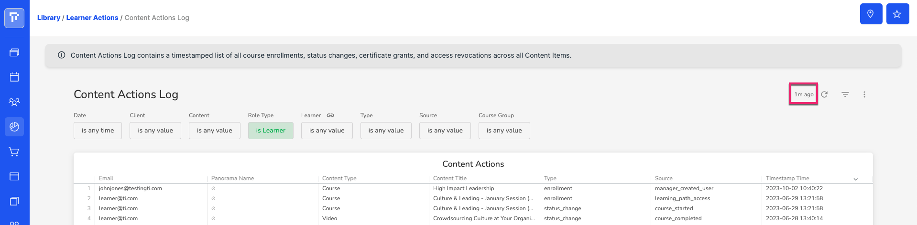Viewport: 917px width, 225px height.
Task: Click the '1m ago' refresh timestamp
Action: click(x=804, y=94)
